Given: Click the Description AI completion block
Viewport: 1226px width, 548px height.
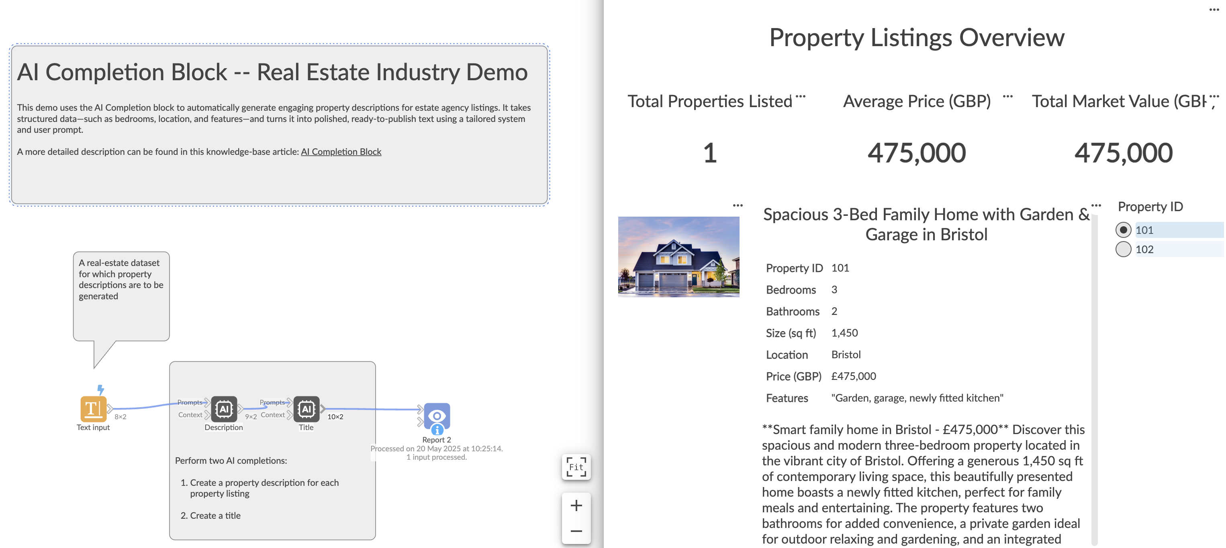Looking at the screenshot, I should click(224, 409).
